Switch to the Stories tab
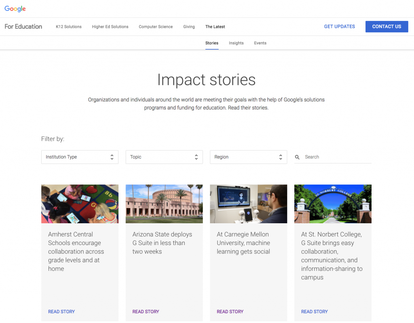 (212, 43)
